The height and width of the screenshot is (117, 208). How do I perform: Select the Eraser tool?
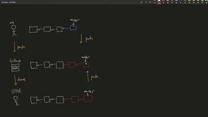(155, 2)
